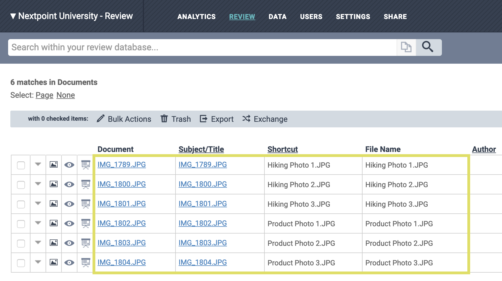Screen dimensions: 502x281
Task: Click the magnifier search button
Action: pyautogui.click(x=429, y=47)
